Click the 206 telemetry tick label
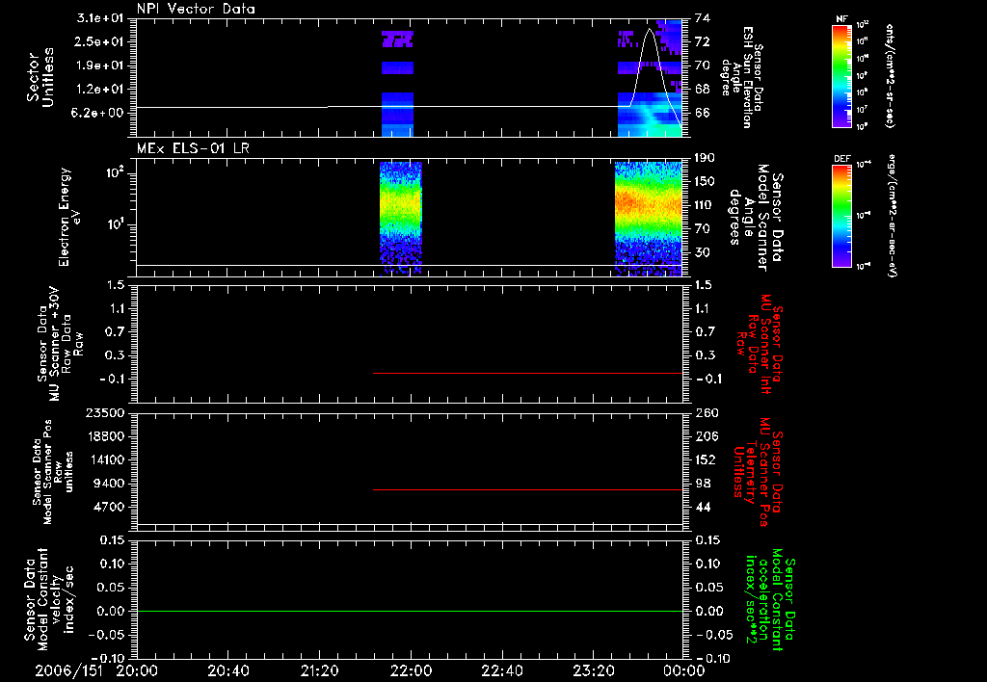This screenshot has width=987, height=682. click(x=706, y=436)
